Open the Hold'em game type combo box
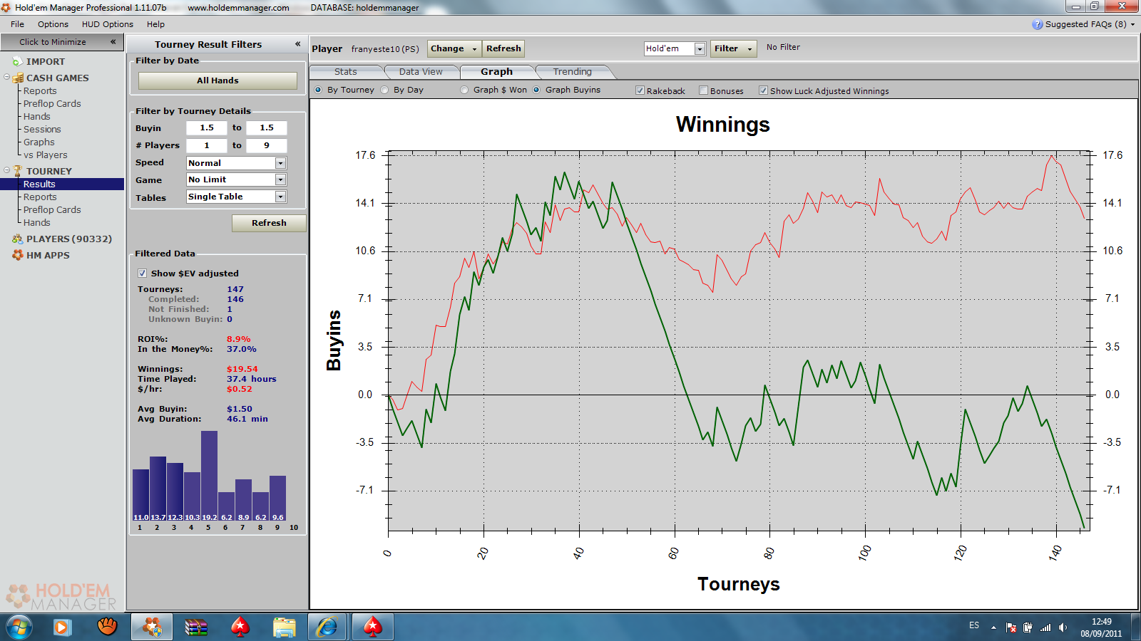The height and width of the screenshot is (641, 1141). (x=675, y=48)
